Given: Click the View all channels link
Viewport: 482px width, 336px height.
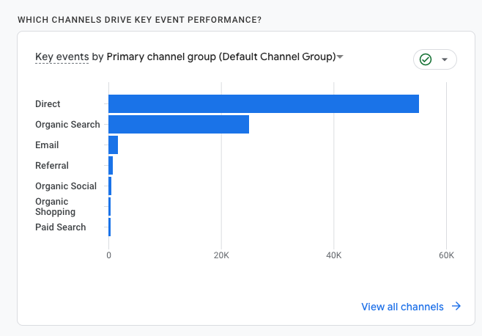Looking at the screenshot, I should tap(402, 307).
